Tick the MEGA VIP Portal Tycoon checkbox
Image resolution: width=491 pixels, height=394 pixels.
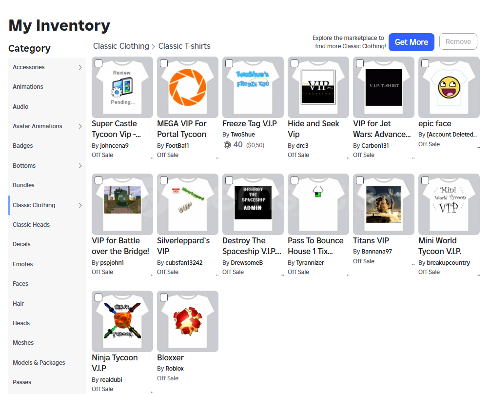coord(164,63)
